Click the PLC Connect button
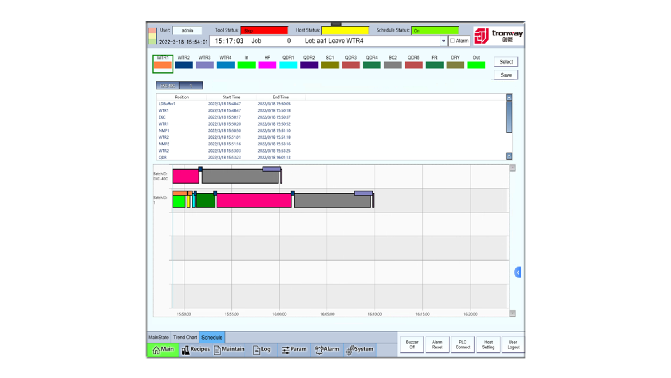Viewport: 671px width, 378px height. [x=462, y=345]
